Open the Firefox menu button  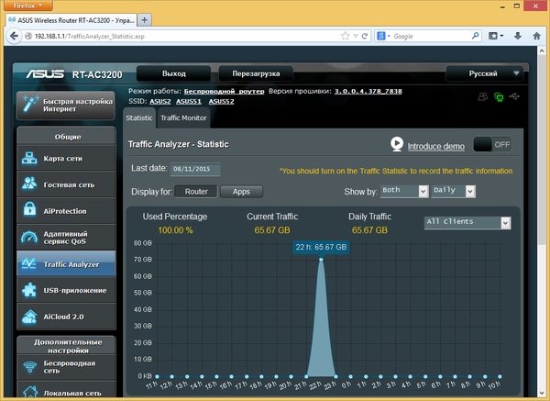pos(28,6)
